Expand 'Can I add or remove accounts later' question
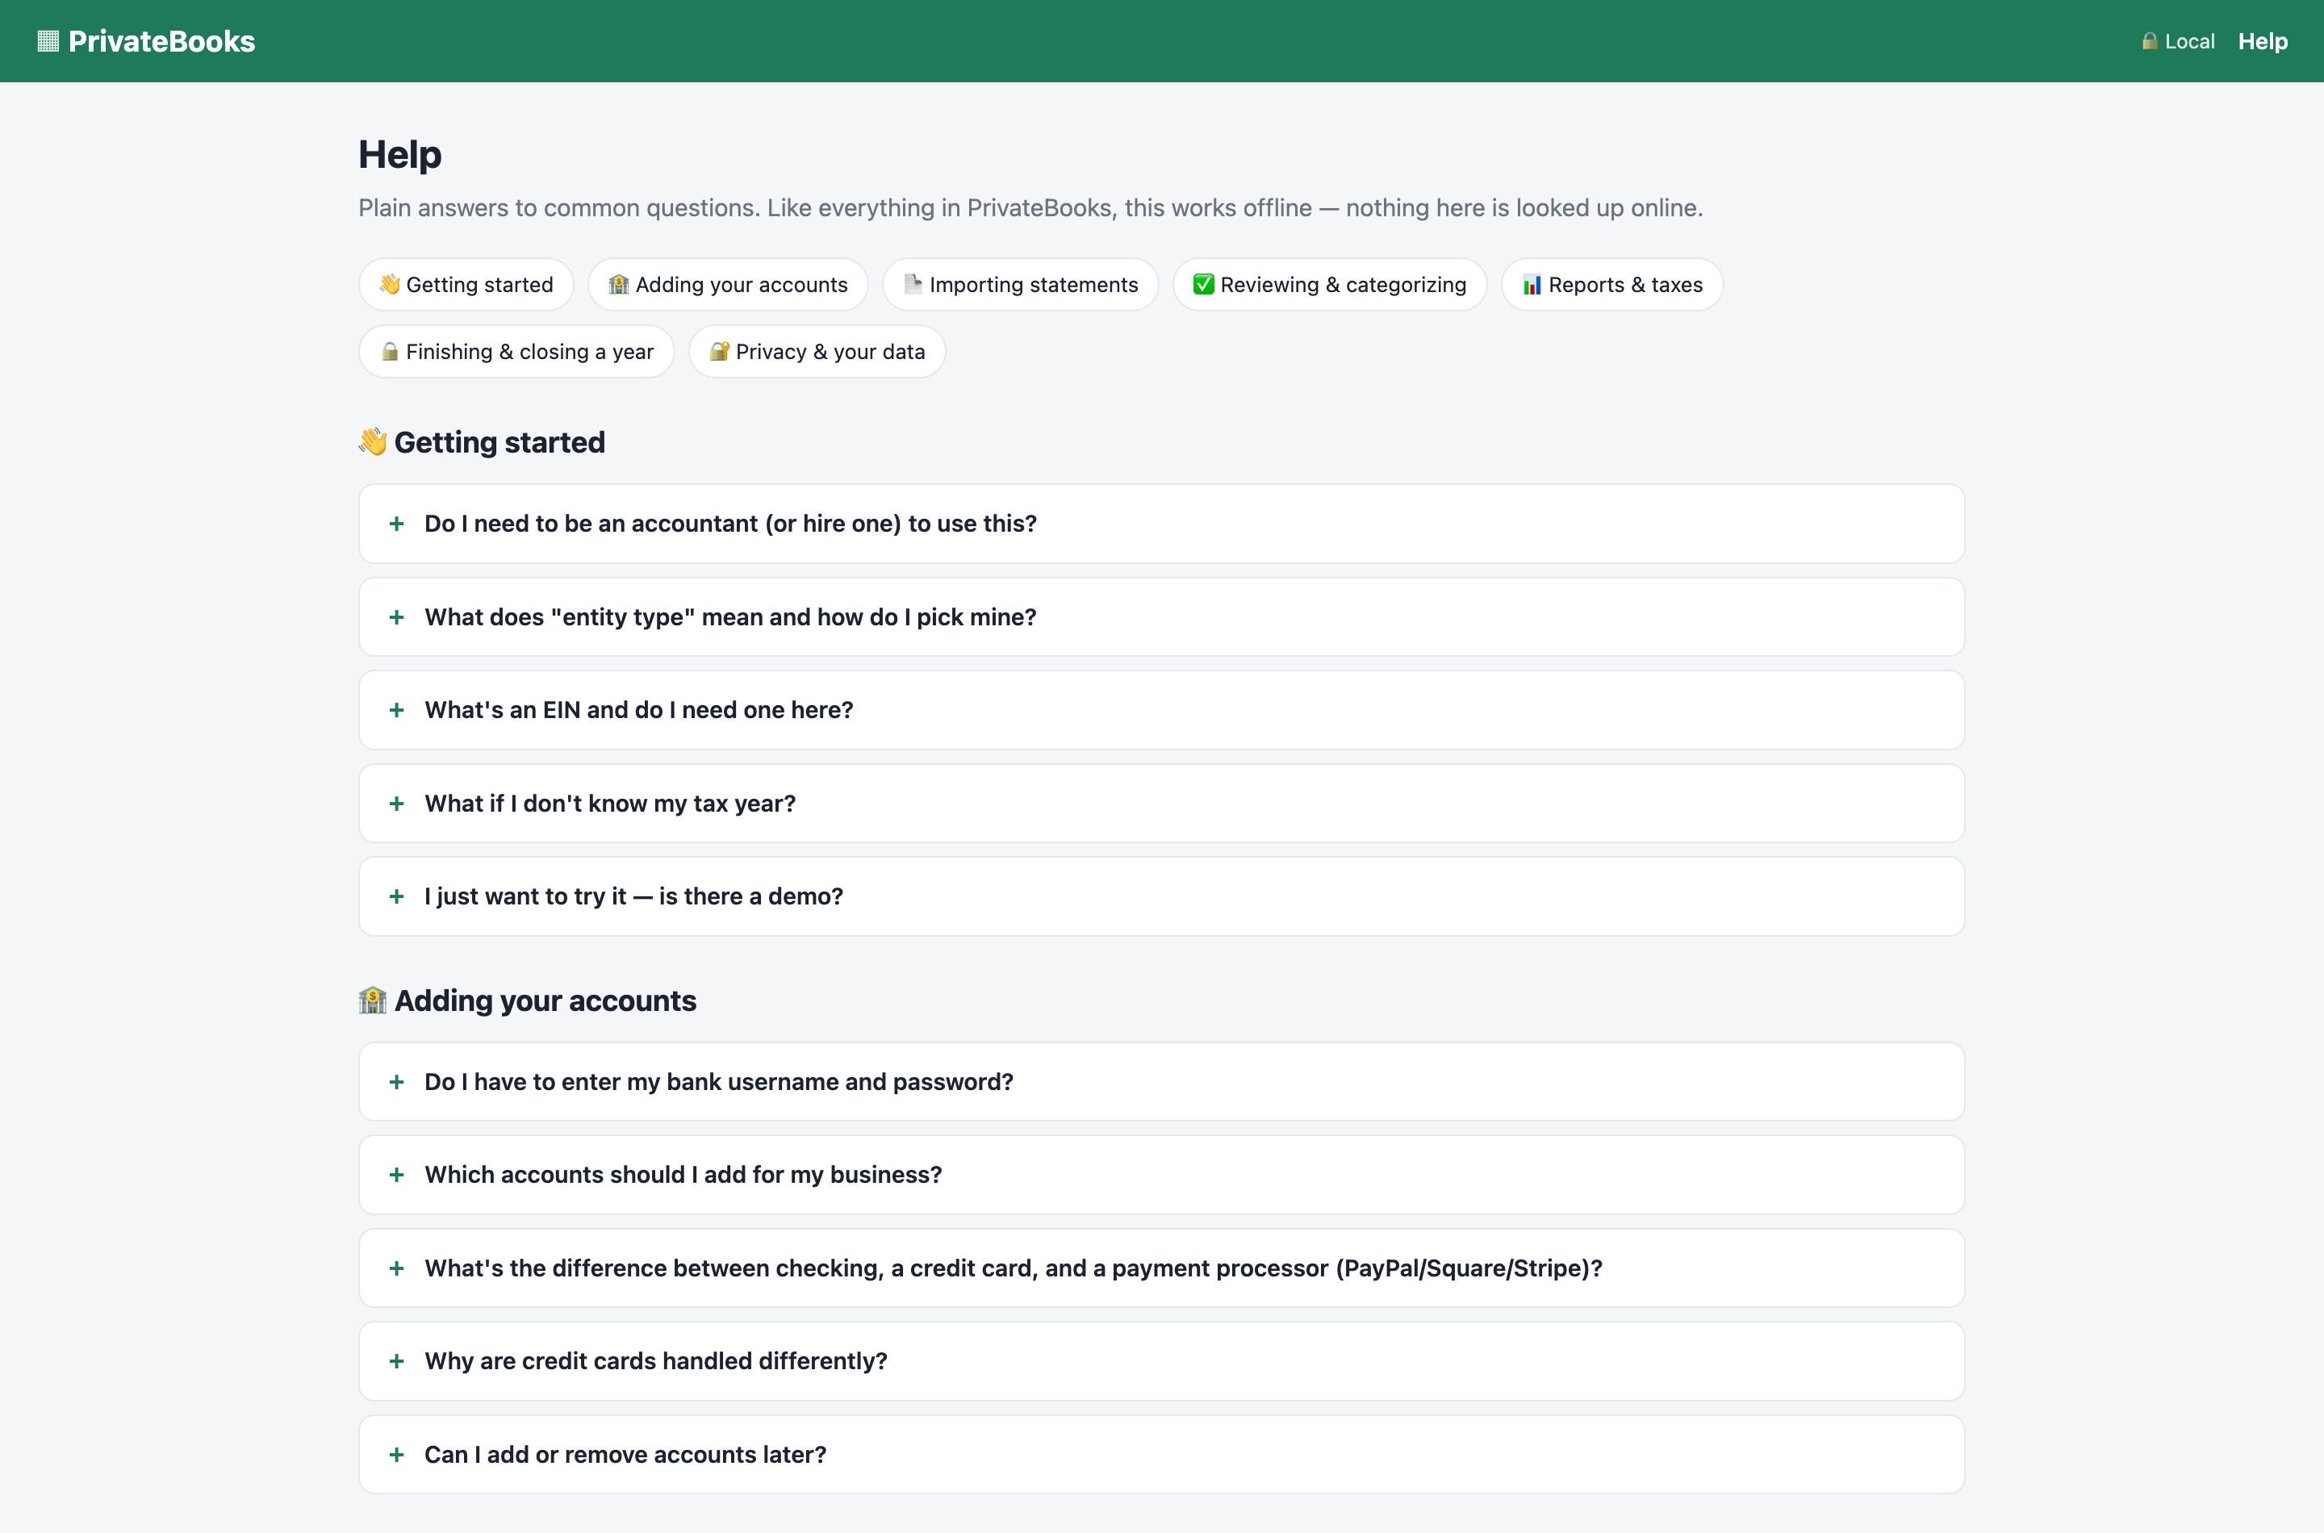The image size is (2324, 1533). 1161,1455
